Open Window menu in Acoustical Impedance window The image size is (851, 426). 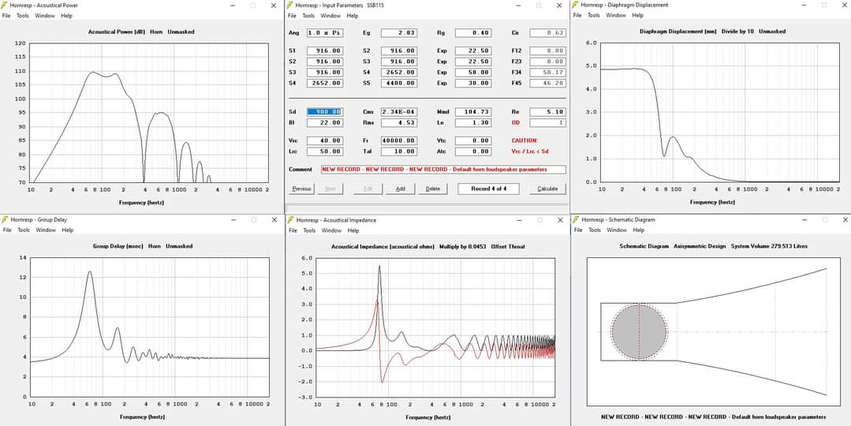[331, 230]
